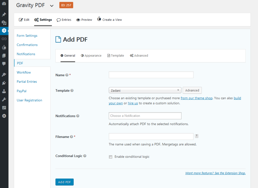Switch to the Appearance tab
Viewport: 258px width, 188px height.
click(91, 56)
